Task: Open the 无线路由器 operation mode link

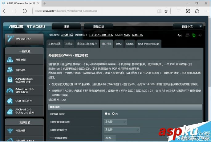Action: [x=67, y=35]
